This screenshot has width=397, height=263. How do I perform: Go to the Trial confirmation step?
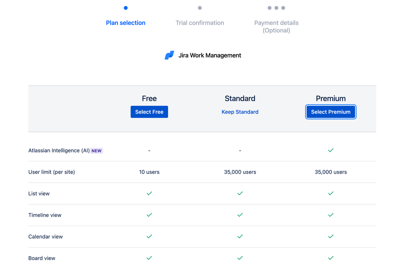[x=200, y=23]
